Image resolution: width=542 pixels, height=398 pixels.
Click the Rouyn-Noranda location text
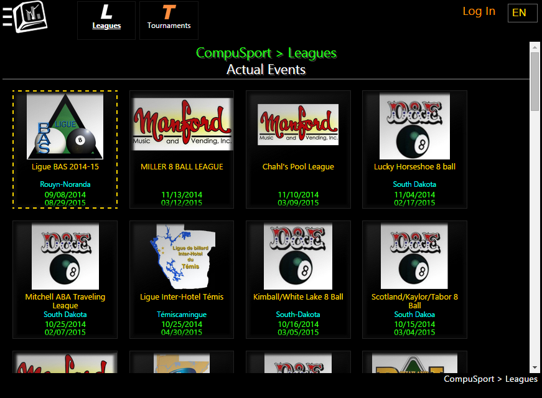(65, 184)
